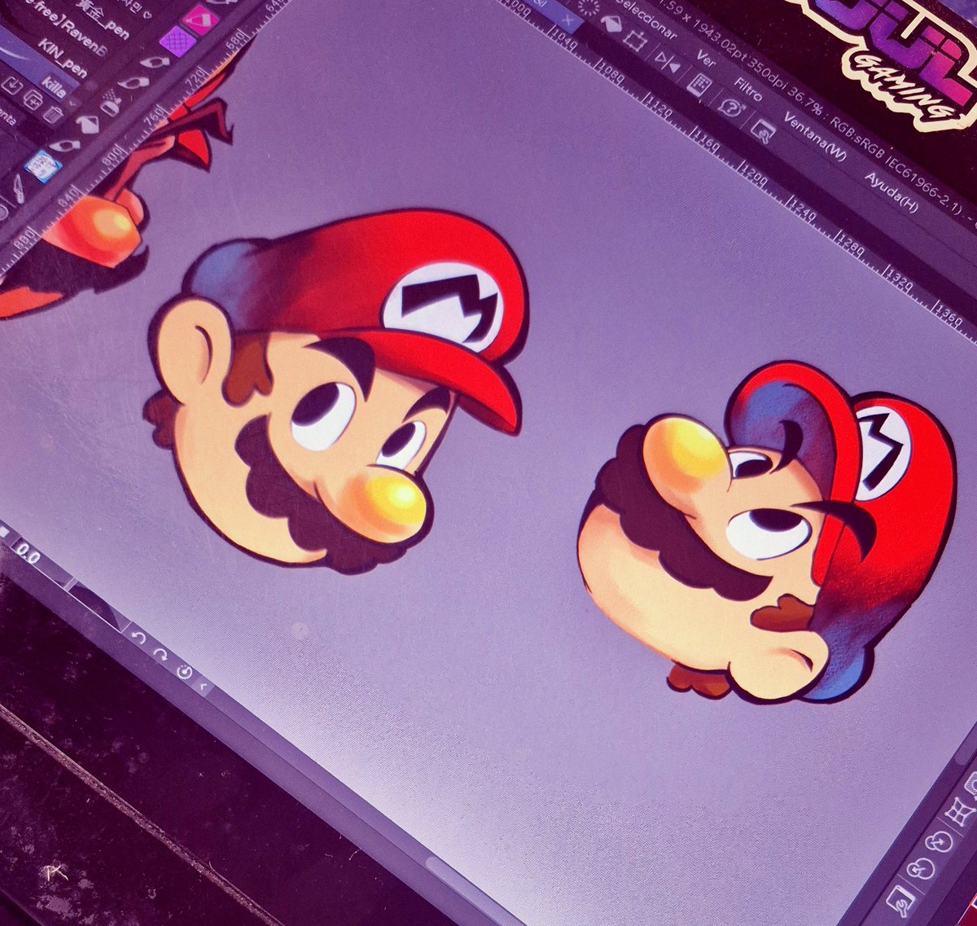
Task: Click the rotate canvas right arrow
Action: pyautogui.click(x=160, y=655)
